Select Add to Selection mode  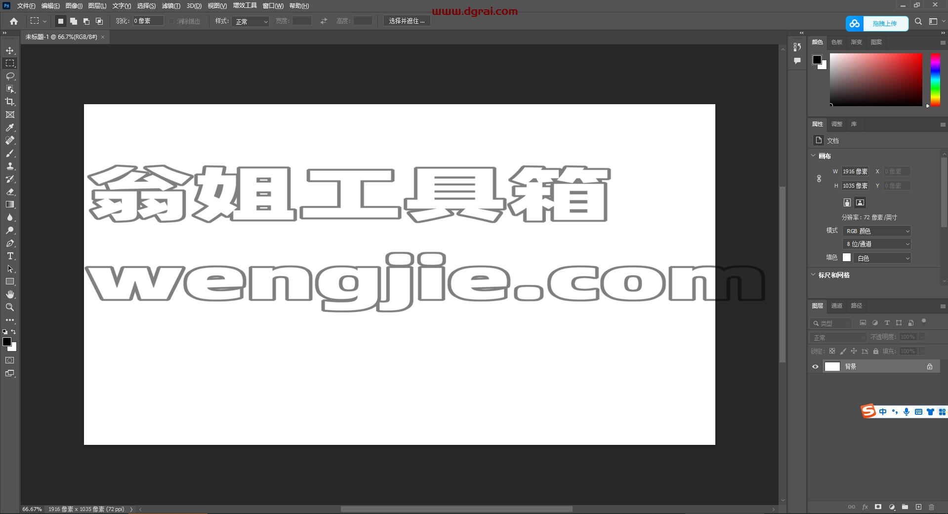(x=74, y=21)
